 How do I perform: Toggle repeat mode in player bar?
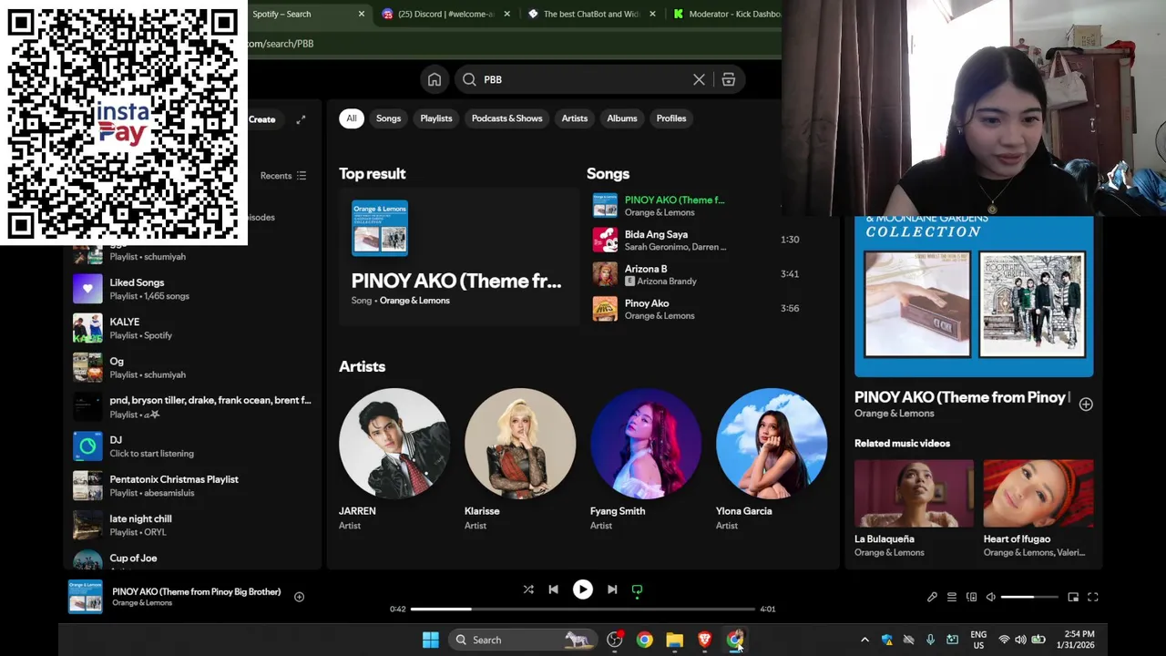(x=637, y=589)
